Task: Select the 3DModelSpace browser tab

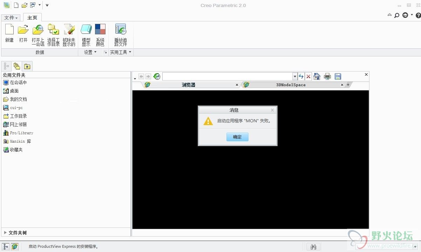Action: pyautogui.click(x=291, y=85)
